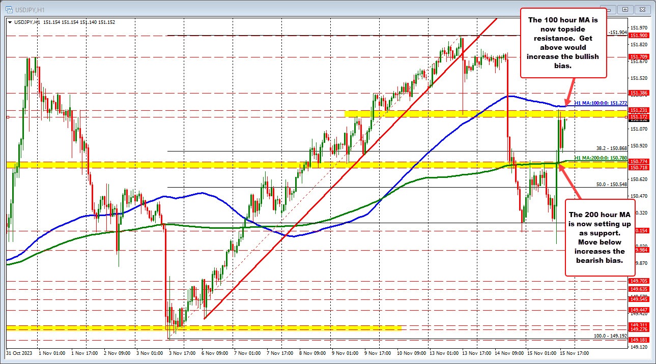Expand the H1 MA:100 label options
Image resolution: width=656 pixels, height=364 pixels.
pyautogui.click(x=601, y=102)
